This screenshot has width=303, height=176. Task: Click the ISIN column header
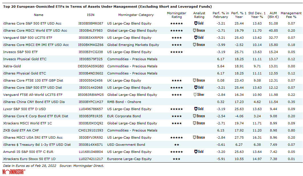pos(90,15)
